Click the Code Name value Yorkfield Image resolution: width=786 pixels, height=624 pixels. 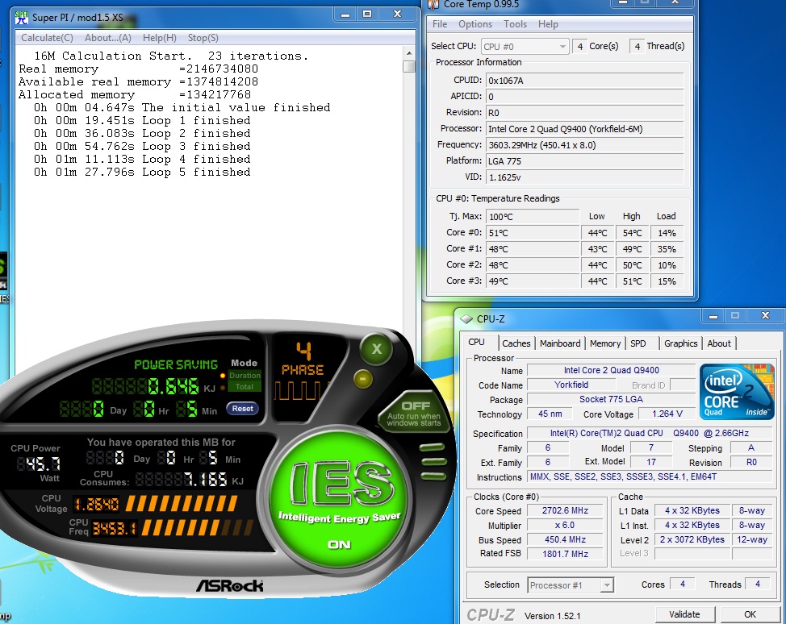pos(571,385)
